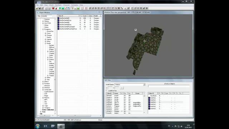Viewport: 229px width, 129px height.
Task: Click the toolbar icon with letters VL
Action: [69, 8]
